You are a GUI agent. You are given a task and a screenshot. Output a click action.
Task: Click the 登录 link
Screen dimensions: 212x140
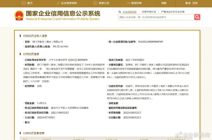click(x=188, y=3)
